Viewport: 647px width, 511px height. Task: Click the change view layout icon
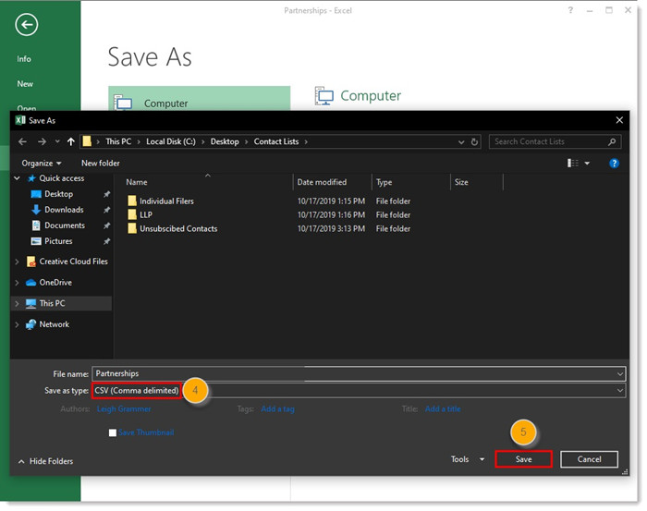573,163
